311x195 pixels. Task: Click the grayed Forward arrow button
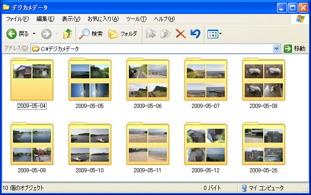pos(46,34)
